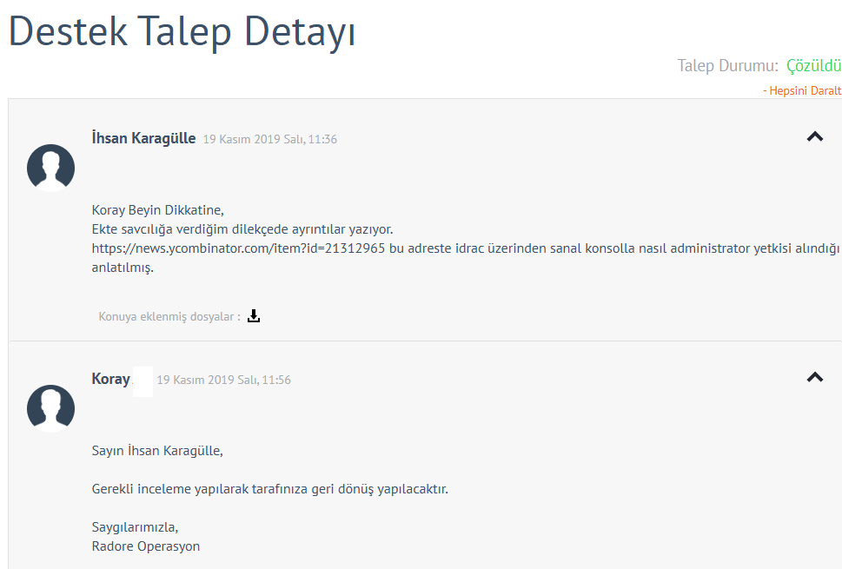Click the blank redacted box beside Koray

point(143,380)
